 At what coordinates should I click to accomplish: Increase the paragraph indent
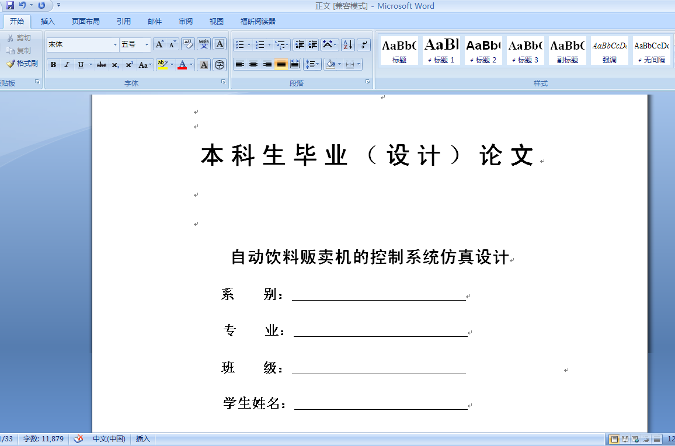coord(313,44)
